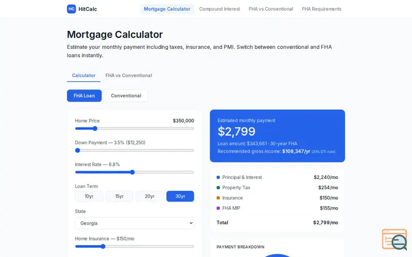412x257 pixels.
Task: Click the Interest Rate slider handle
Action: [132, 172]
